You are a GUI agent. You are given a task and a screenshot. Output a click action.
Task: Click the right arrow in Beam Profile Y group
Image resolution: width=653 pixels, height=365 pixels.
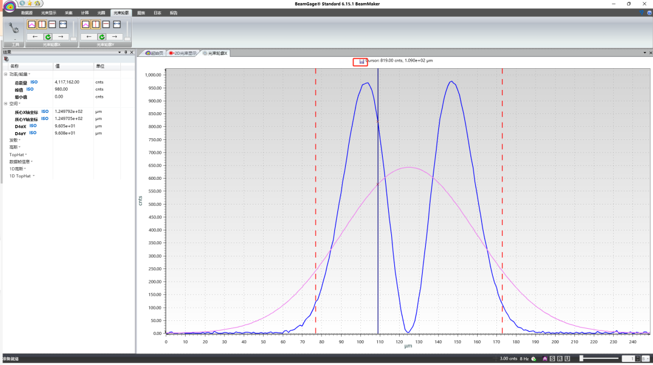[x=114, y=37]
